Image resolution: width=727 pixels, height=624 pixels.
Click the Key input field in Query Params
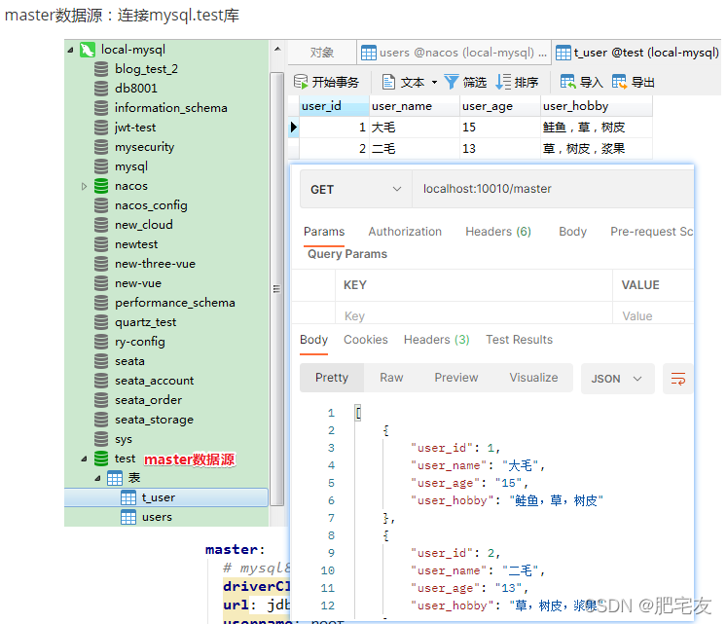coord(473,316)
